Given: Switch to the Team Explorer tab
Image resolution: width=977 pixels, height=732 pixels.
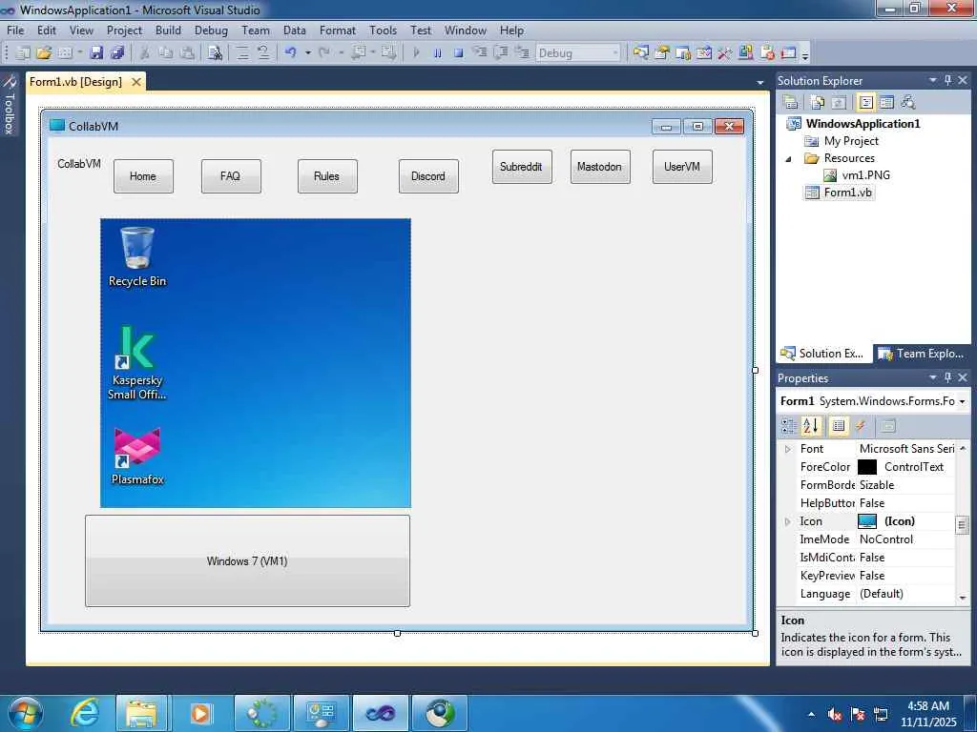Looking at the screenshot, I should tap(921, 354).
